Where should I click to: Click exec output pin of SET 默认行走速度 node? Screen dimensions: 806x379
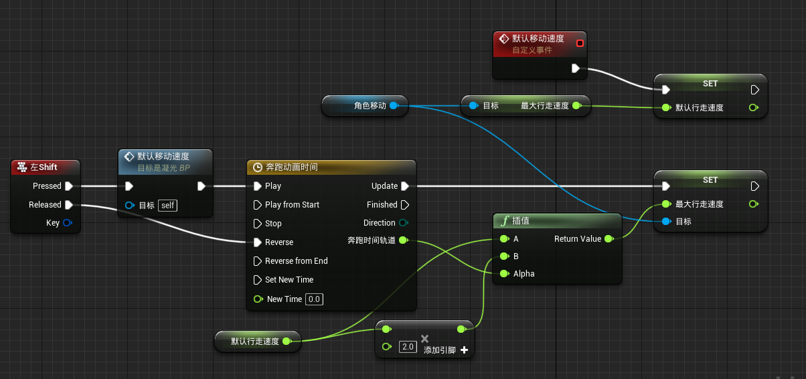pyautogui.click(x=754, y=89)
